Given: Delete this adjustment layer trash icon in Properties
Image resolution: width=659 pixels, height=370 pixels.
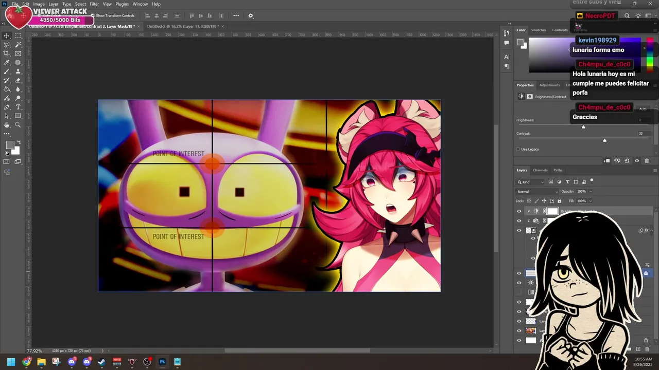Looking at the screenshot, I should (647, 161).
